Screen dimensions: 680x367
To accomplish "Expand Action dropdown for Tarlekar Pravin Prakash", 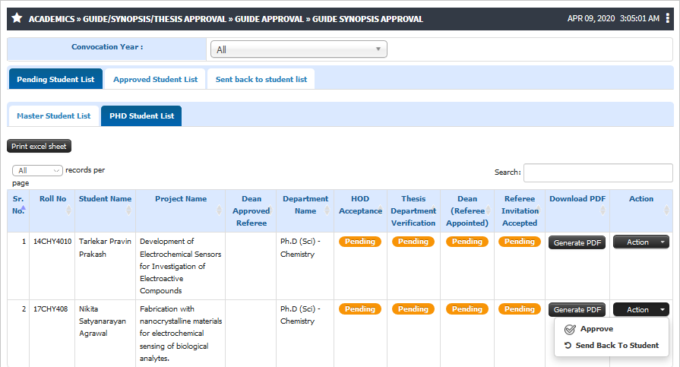I will tap(641, 242).
